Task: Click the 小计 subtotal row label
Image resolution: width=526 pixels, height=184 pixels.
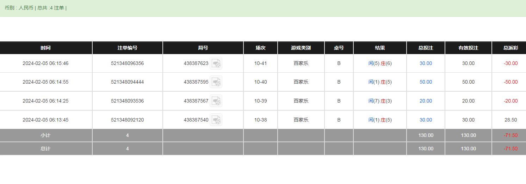Action: (45, 136)
